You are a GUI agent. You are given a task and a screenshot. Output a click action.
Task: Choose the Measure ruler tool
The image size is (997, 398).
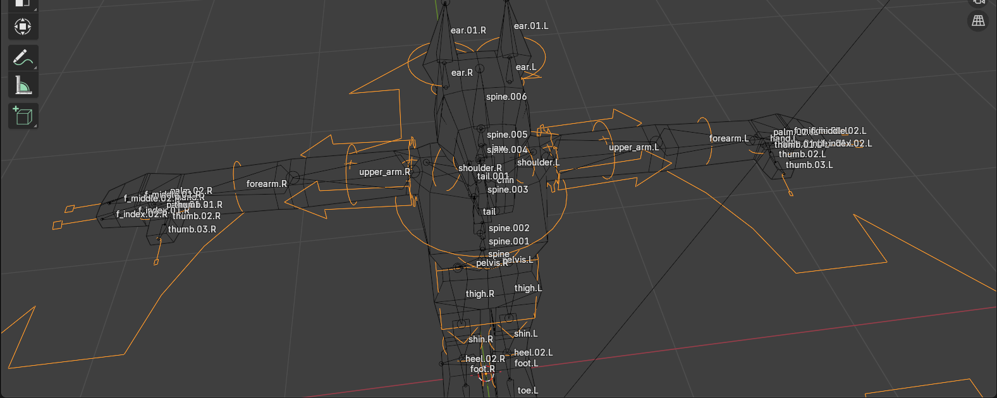tap(23, 85)
